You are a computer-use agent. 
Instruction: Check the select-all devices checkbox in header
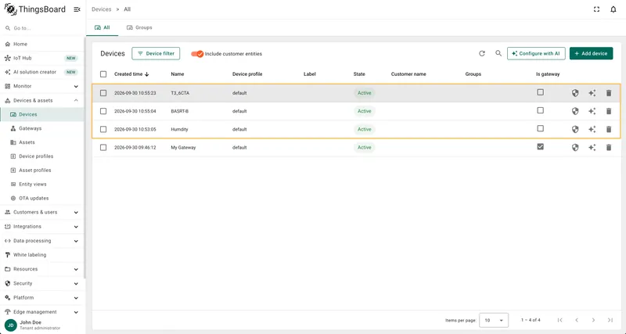[103, 74]
